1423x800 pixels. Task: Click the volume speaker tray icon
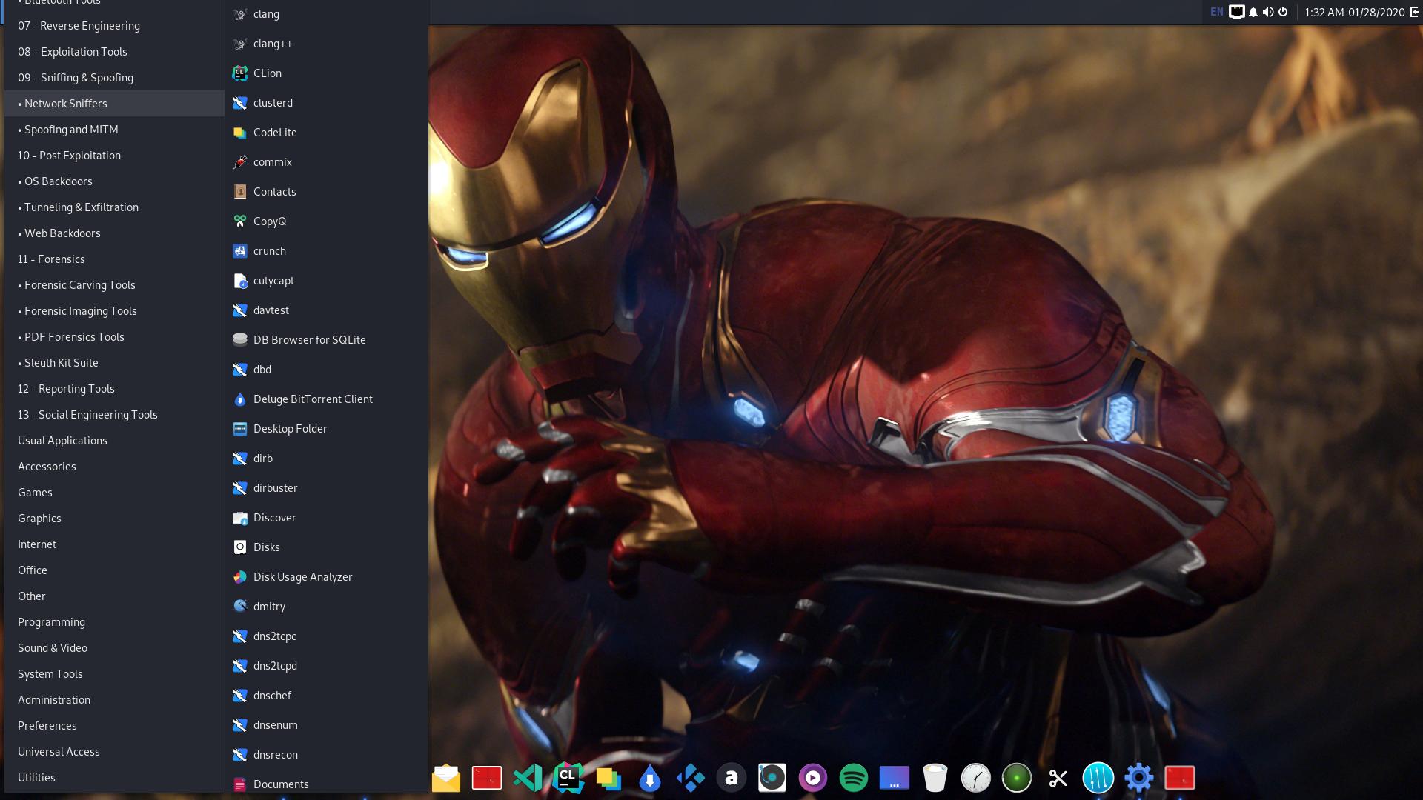click(1268, 12)
